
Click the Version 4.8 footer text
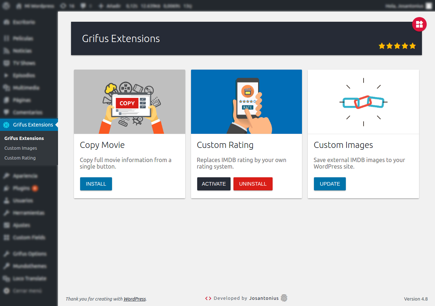tap(416, 299)
